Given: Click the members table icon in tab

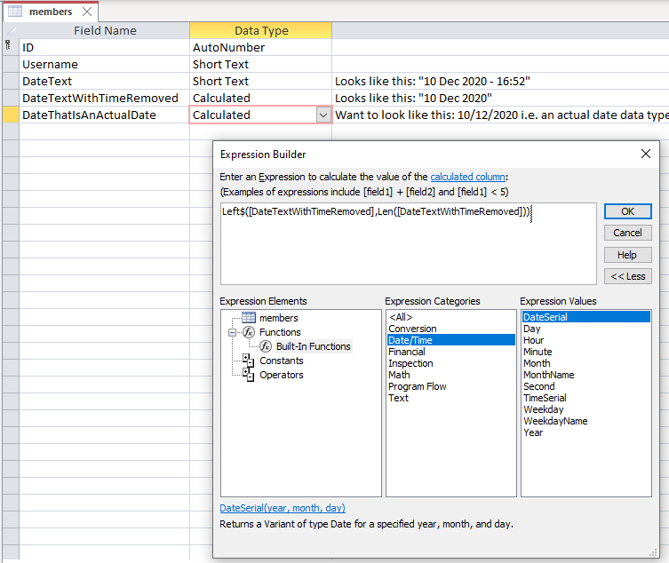Looking at the screenshot, I should coord(15,12).
